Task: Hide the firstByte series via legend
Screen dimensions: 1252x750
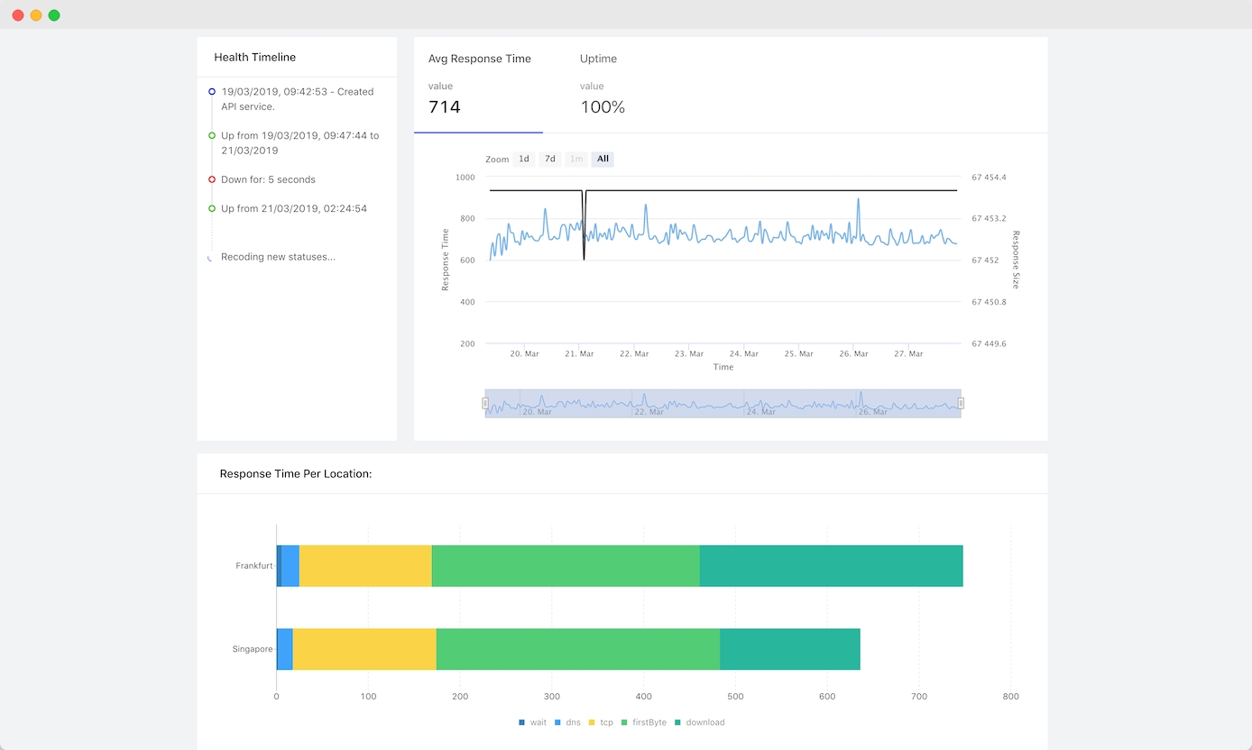Action: tap(642, 722)
